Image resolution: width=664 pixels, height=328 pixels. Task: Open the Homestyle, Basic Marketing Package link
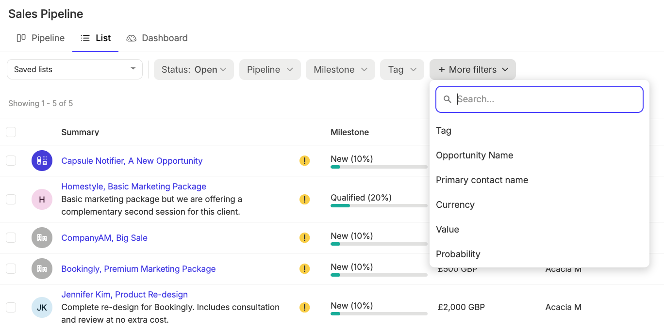[x=133, y=187]
